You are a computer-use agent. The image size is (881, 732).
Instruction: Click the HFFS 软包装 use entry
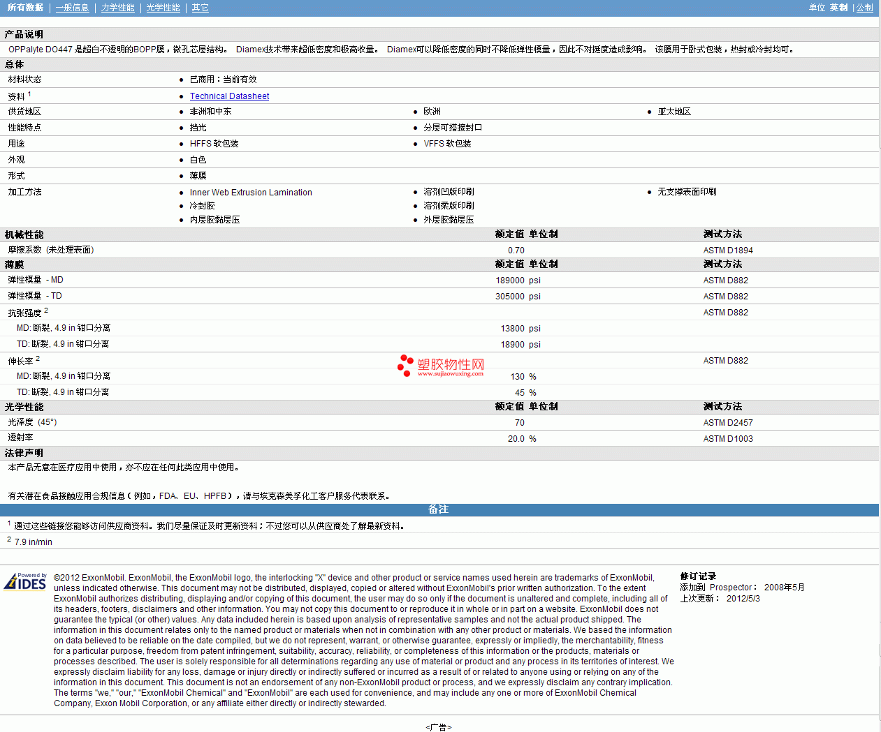click(x=214, y=144)
